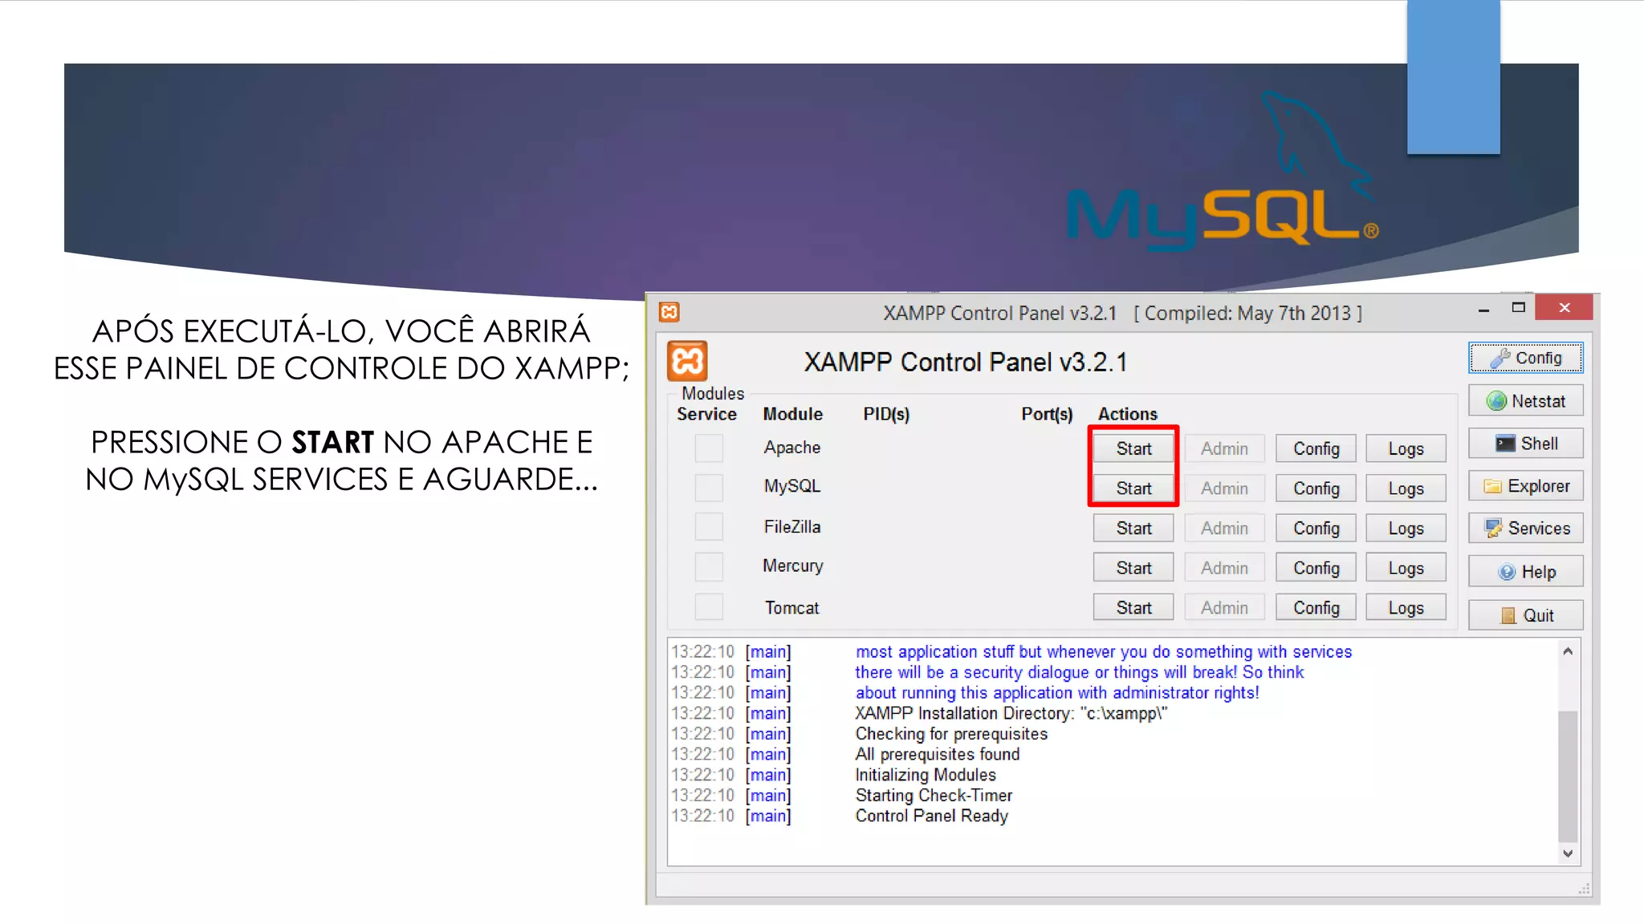Click Admin for Apache
The width and height of the screenshot is (1644, 924).
pyautogui.click(x=1224, y=449)
